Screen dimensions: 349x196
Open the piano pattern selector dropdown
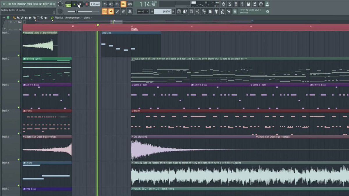coord(162,11)
